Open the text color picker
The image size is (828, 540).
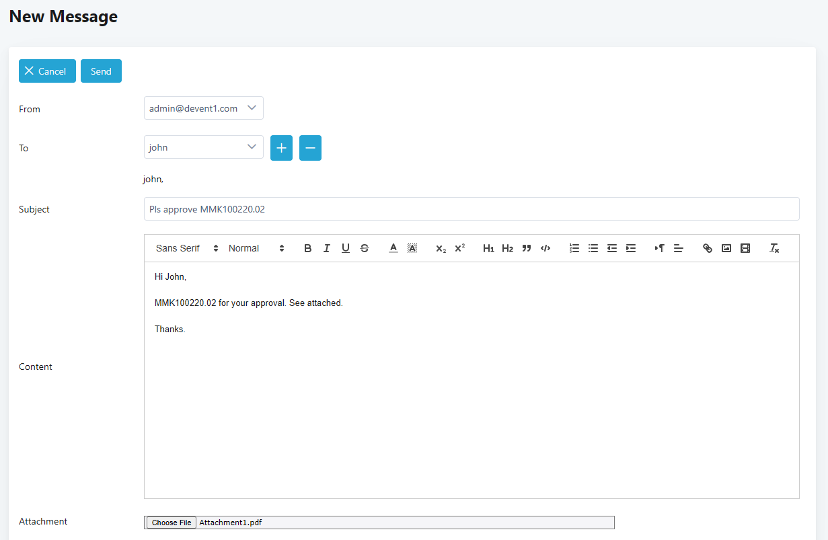coord(393,248)
